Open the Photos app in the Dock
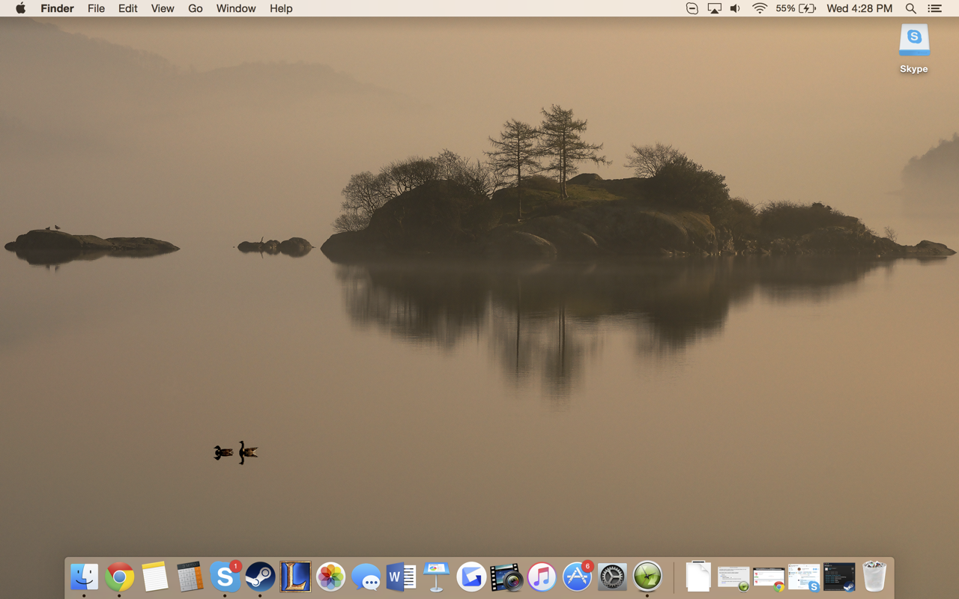 (x=330, y=577)
